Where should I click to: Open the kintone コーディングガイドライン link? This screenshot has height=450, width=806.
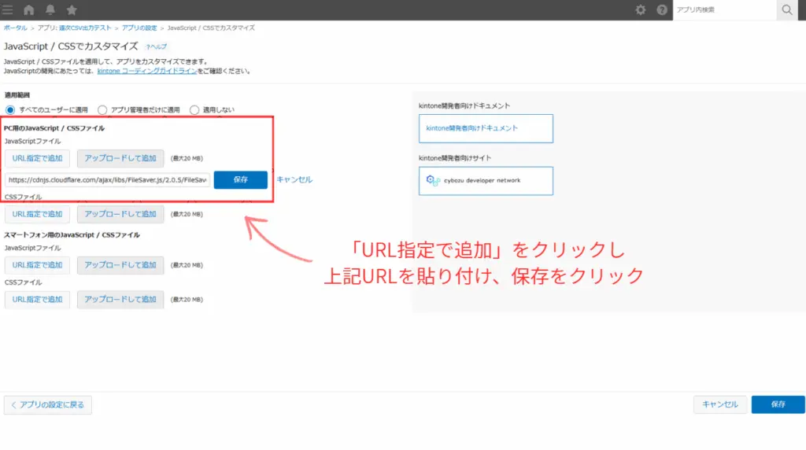(x=147, y=71)
